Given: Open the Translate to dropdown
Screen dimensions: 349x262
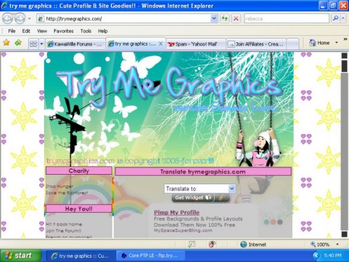Looking at the screenshot, I should 200,189.
